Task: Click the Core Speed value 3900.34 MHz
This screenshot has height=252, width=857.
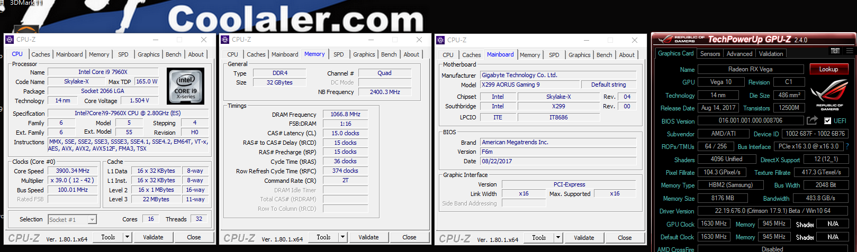Action: coord(73,171)
